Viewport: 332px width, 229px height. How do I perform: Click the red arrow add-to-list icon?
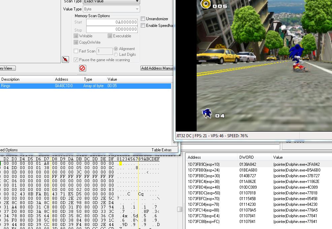(x=66, y=60)
